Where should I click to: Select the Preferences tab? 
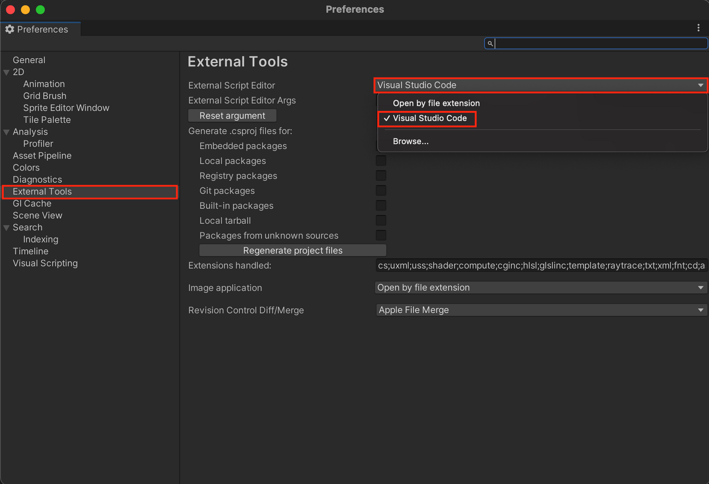click(40, 29)
